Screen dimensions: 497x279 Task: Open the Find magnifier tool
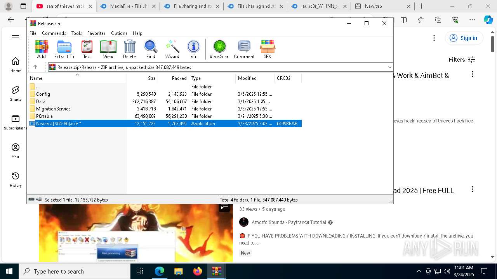151,50
